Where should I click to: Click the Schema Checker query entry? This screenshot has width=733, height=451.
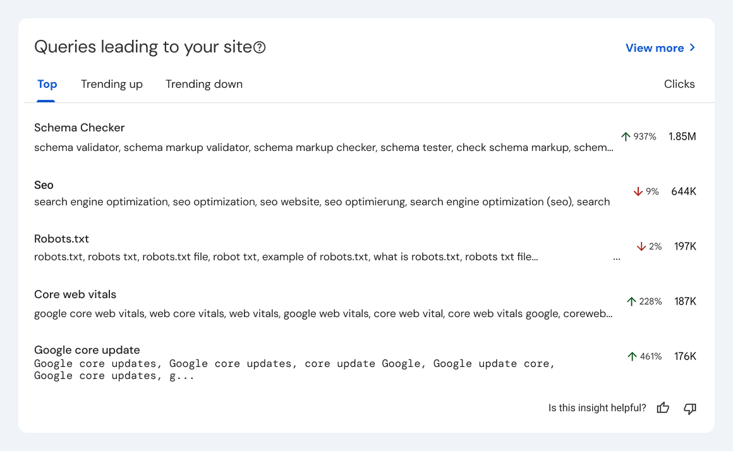(79, 128)
